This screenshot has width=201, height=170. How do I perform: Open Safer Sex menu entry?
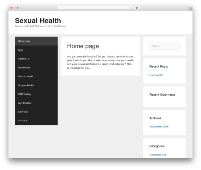(x=36, y=112)
